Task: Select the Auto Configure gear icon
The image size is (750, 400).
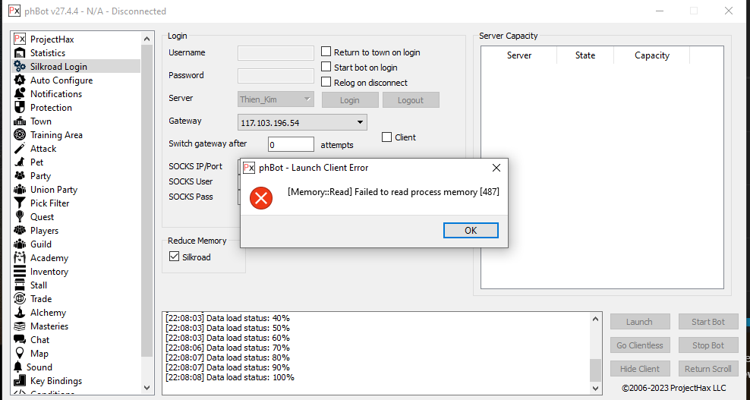Action: tap(20, 80)
